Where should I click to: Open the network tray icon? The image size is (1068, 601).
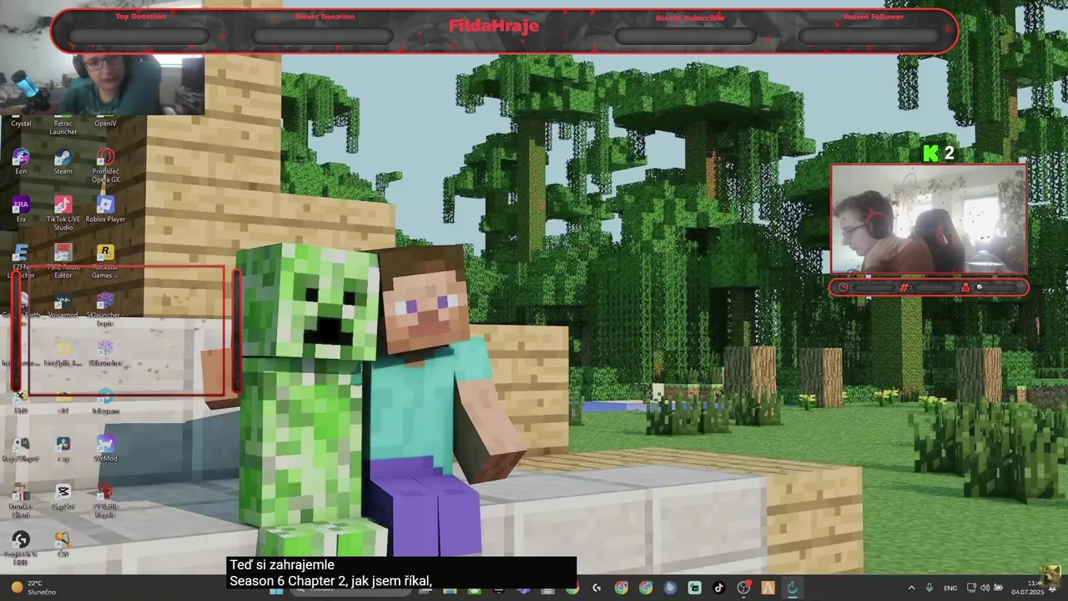click(x=972, y=588)
